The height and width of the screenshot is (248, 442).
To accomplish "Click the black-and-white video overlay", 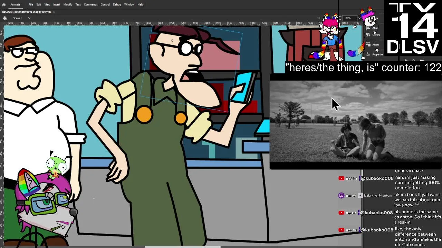I will [355, 122].
